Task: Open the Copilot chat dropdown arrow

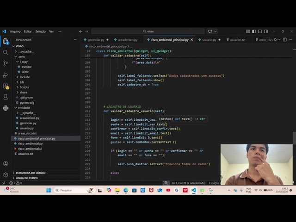Action: [216, 31]
